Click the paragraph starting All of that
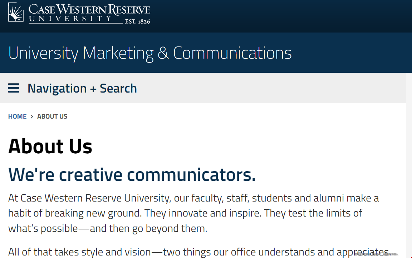This screenshot has height=258, width=412. [198, 252]
